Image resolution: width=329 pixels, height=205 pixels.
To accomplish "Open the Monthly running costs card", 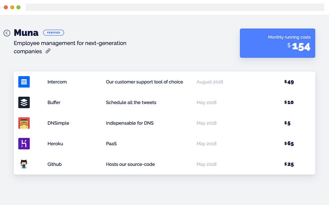I will (x=277, y=43).
